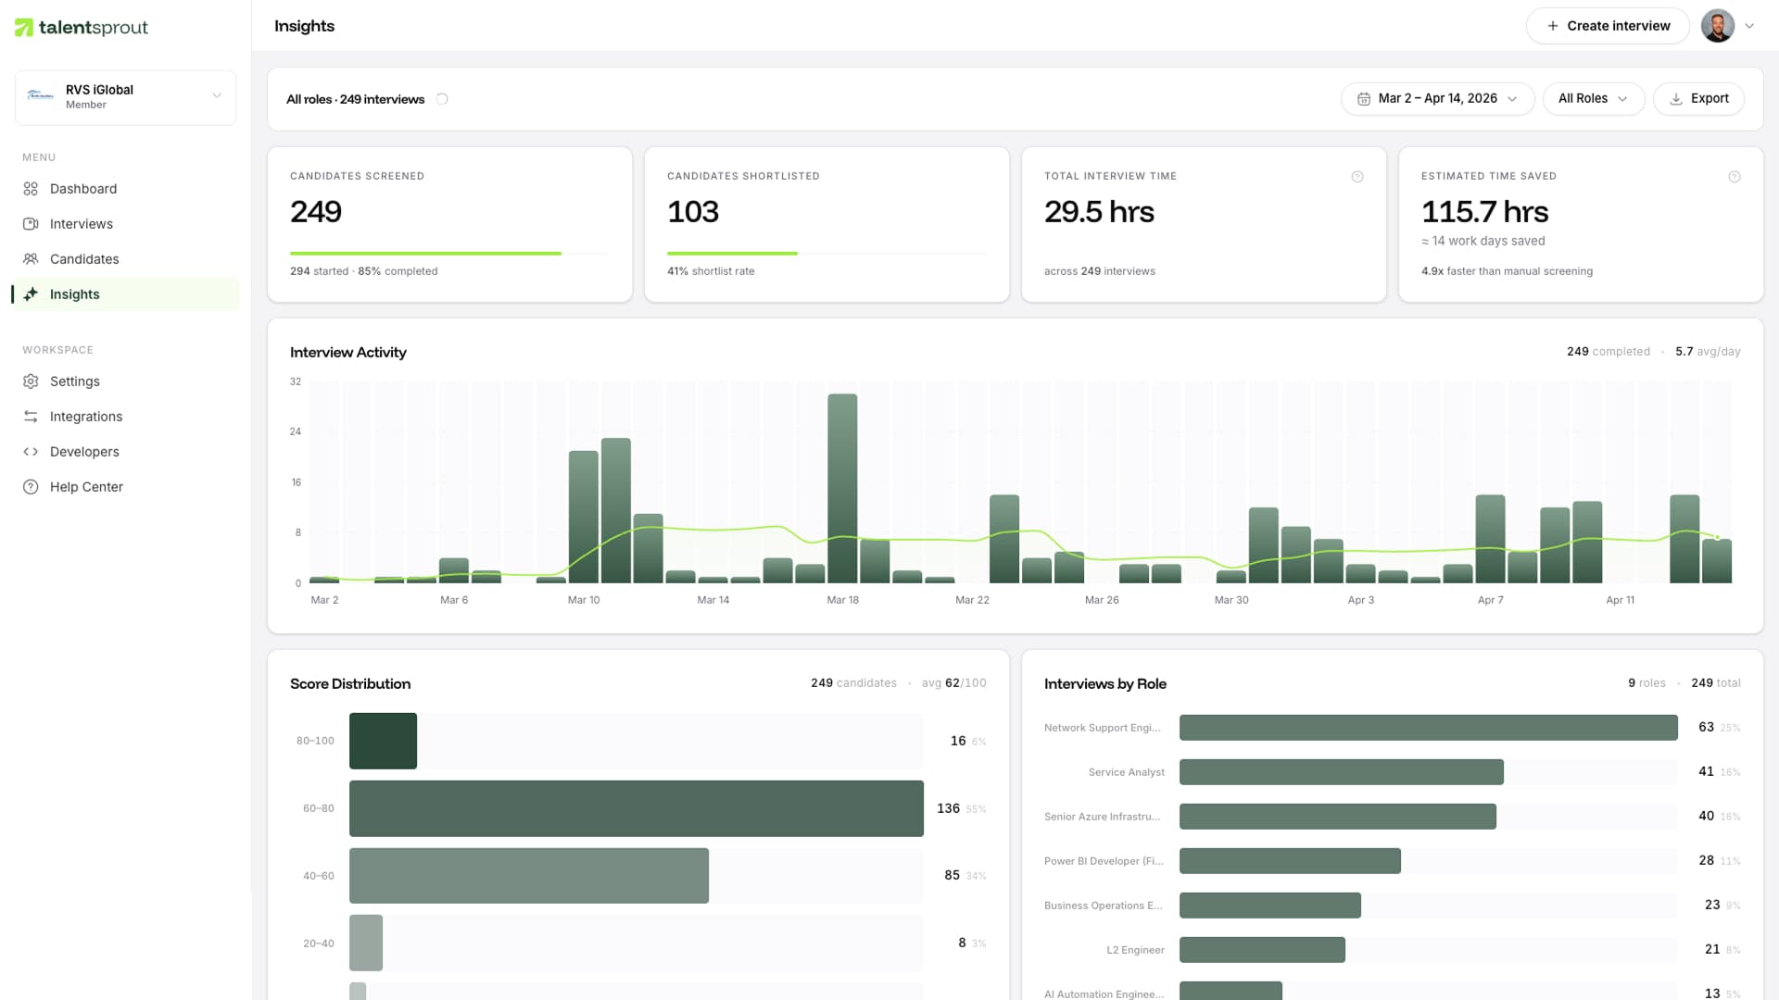Select Candidates in the sidebar menu
This screenshot has width=1779, height=1000.
tap(84, 258)
